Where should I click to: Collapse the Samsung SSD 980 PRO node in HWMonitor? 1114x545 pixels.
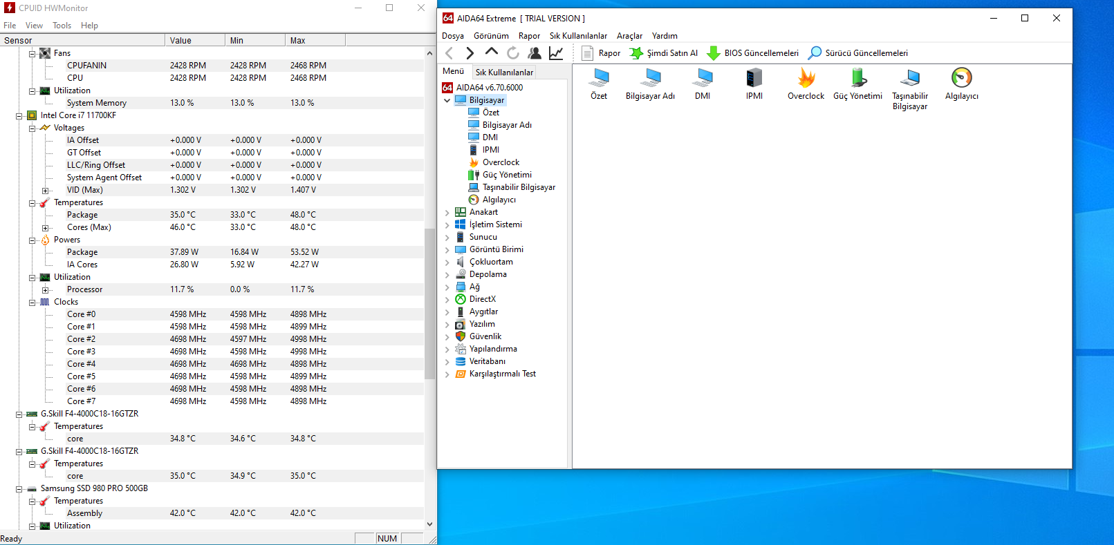click(19, 489)
